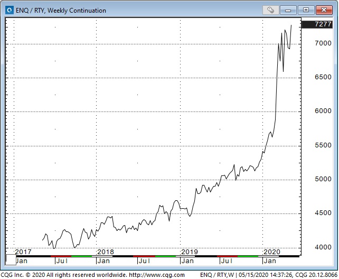Click the 7000 price axis label

(323, 43)
